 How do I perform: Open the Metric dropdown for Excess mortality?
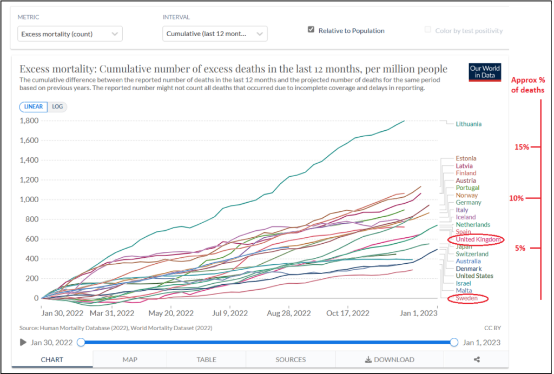[70, 34]
